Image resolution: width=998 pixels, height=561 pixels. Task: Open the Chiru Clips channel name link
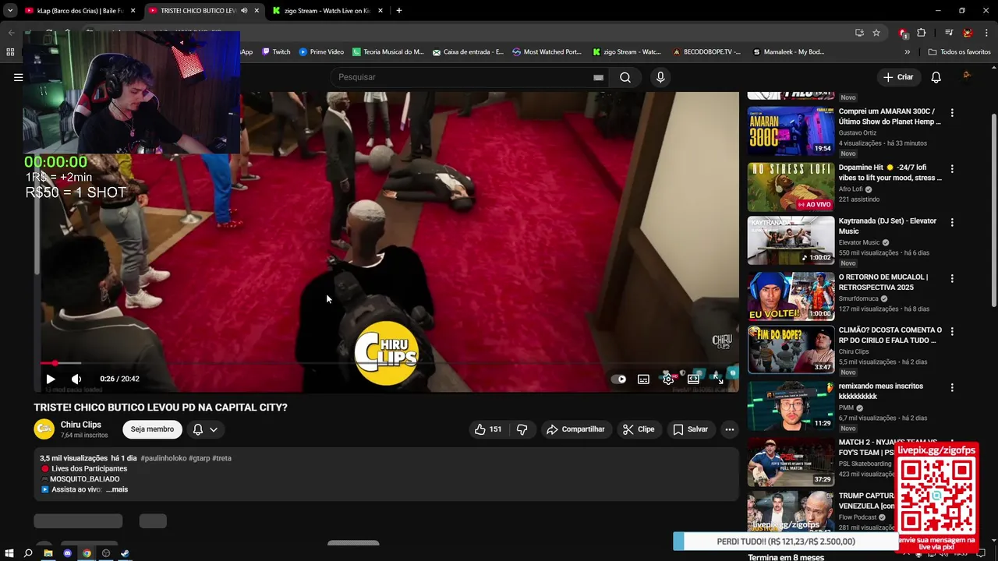pos(81,425)
